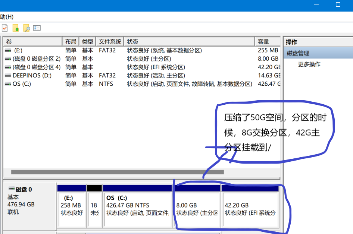
Task: Click the 文件系统 column header
Action: 110,41
